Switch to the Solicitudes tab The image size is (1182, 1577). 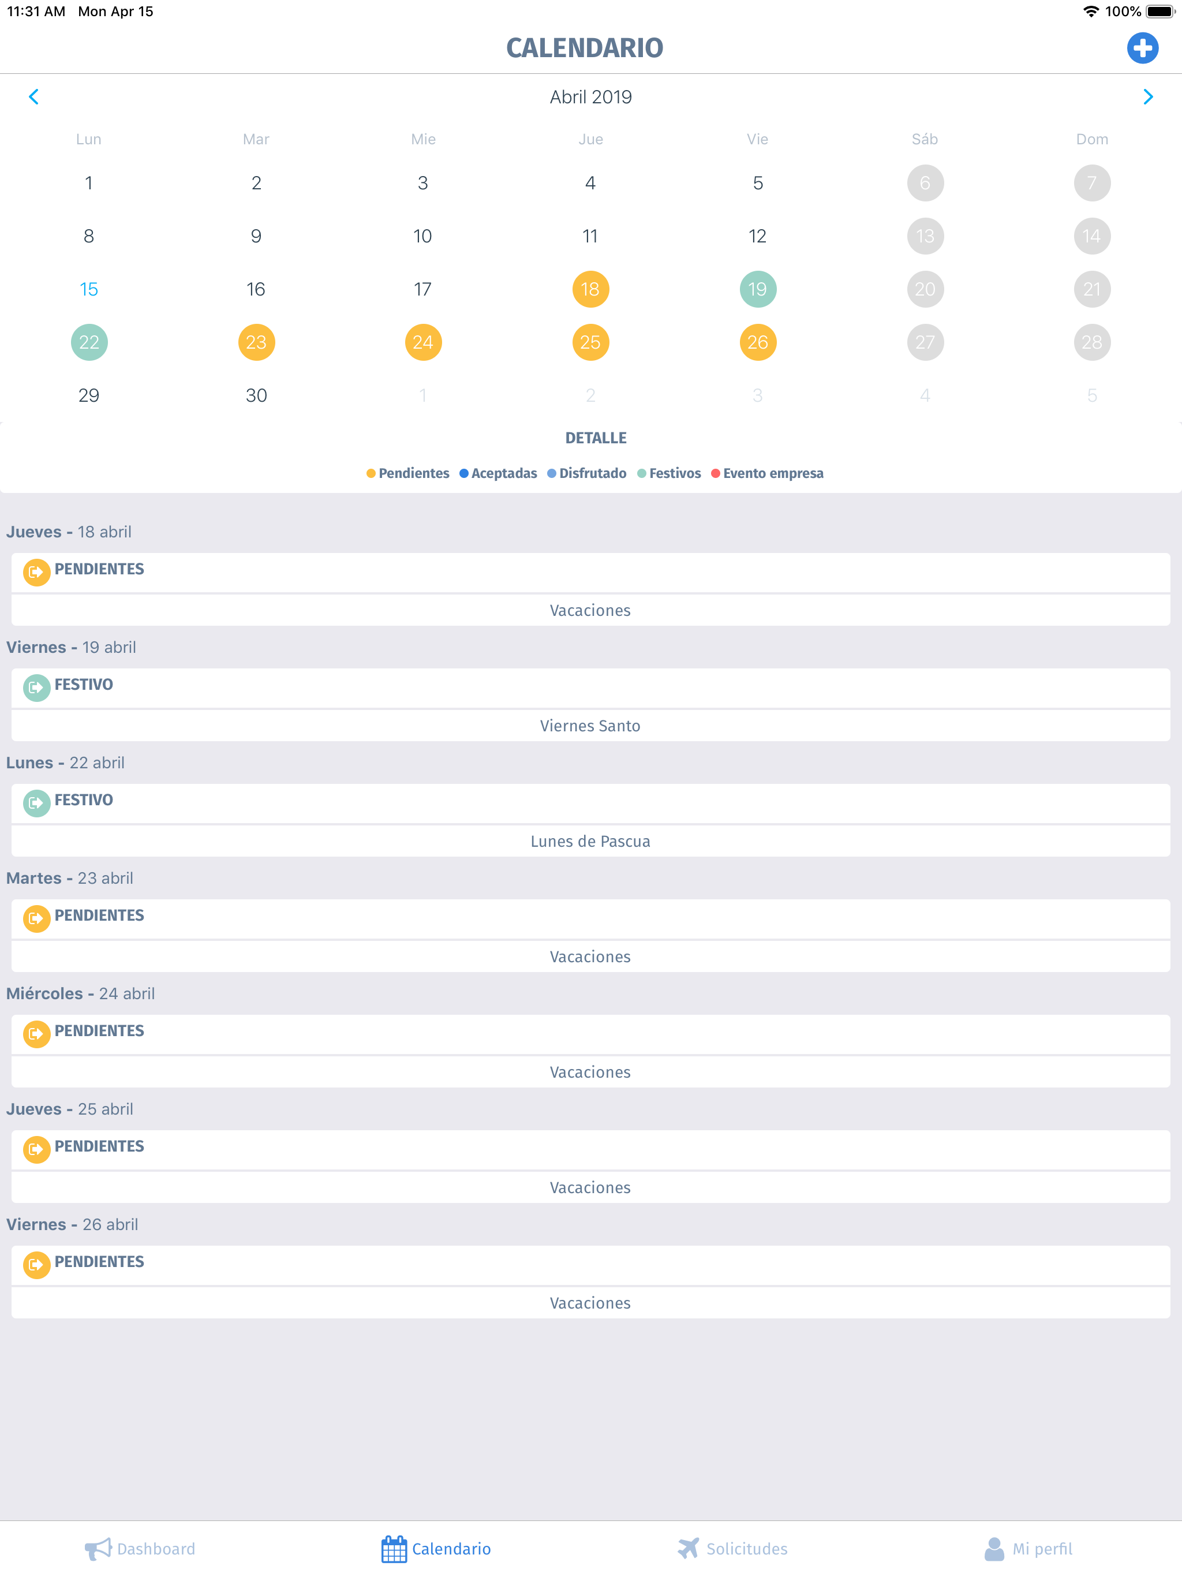tap(732, 1548)
